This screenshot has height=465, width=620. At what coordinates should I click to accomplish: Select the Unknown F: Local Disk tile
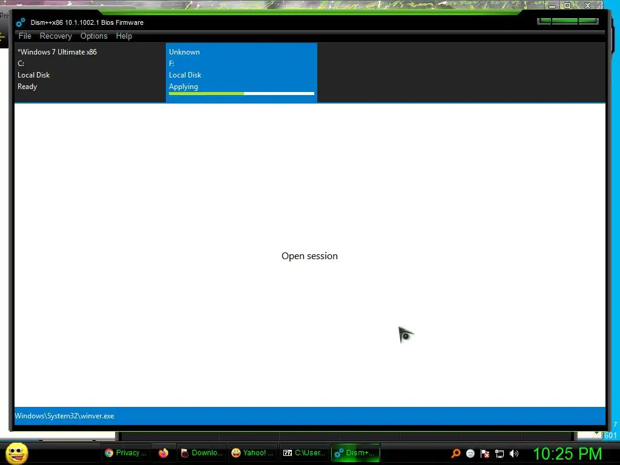[x=241, y=73]
